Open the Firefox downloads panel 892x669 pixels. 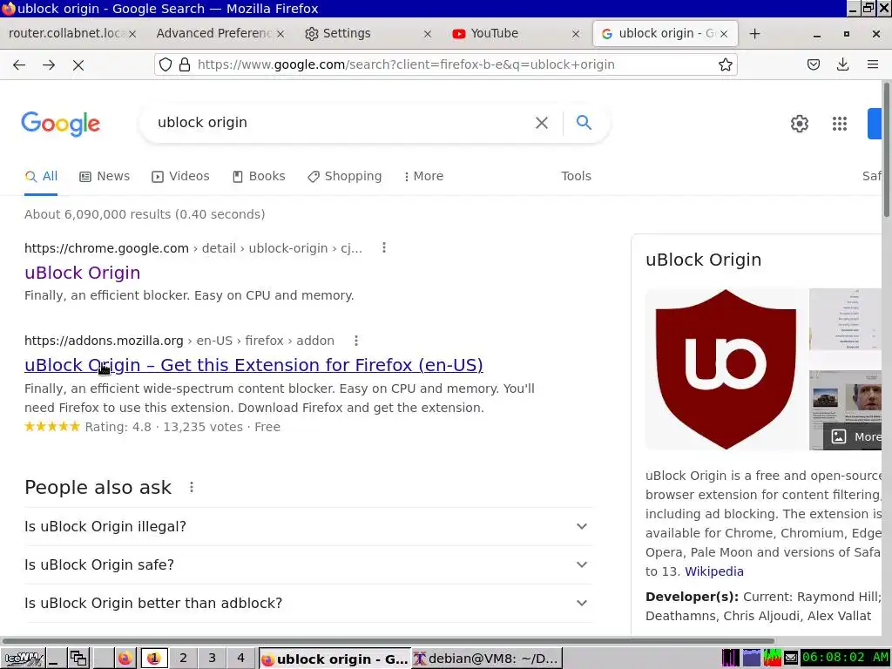[x=842, y=64]
